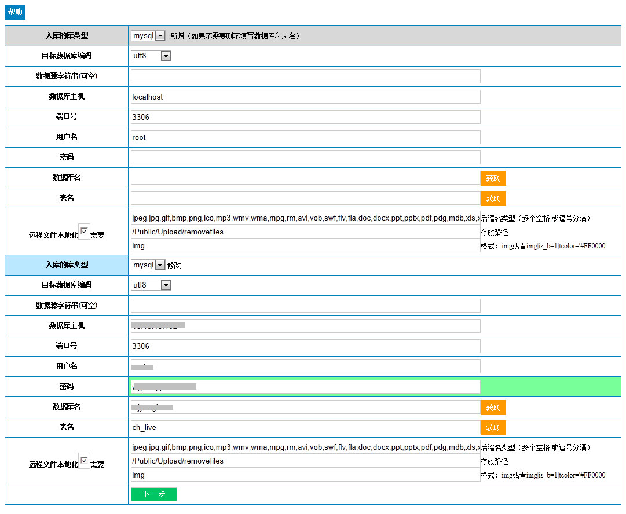Screen dimensions: 626x514
Task: Click the empty 密码 field in the 新增 section
Action: coord(305,157)
